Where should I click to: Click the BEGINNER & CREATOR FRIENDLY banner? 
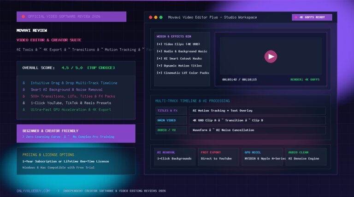coord(76,134)
